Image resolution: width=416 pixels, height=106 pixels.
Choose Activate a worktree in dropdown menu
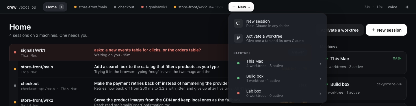(x=277, y=38)
